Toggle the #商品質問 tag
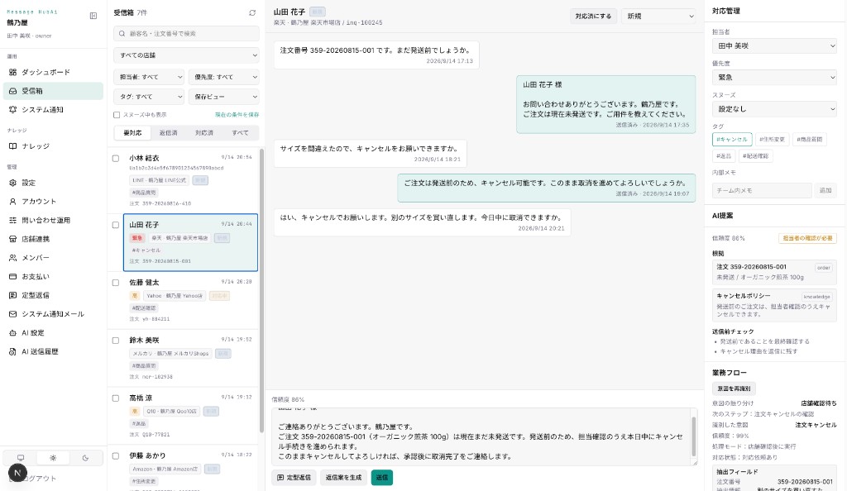Screen dimensions: 847x491 coord(809,139)
